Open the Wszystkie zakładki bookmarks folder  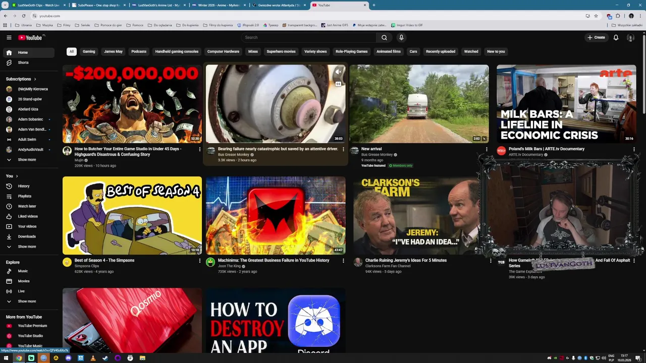point(627,25)
